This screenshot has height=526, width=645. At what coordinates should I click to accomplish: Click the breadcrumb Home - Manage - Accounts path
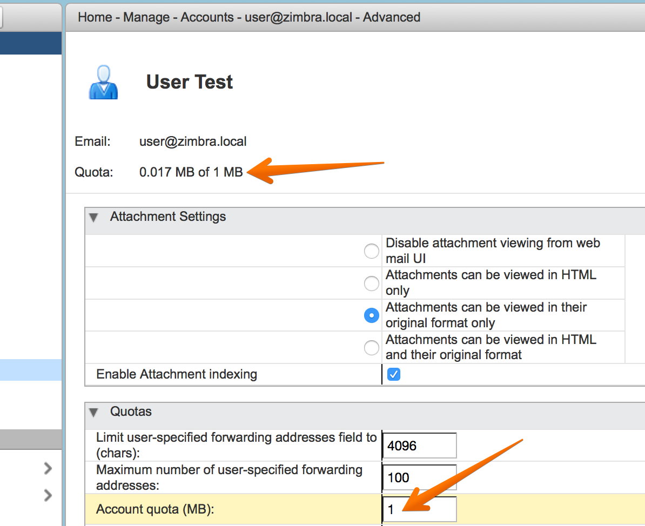pos(249,17)
